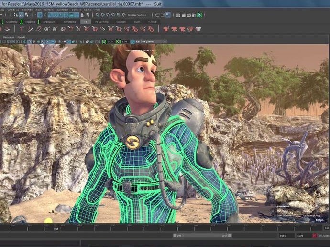The width and height of the screenshot is (330, 247).
Task: Open the Help menu
Action: point(97,10)
